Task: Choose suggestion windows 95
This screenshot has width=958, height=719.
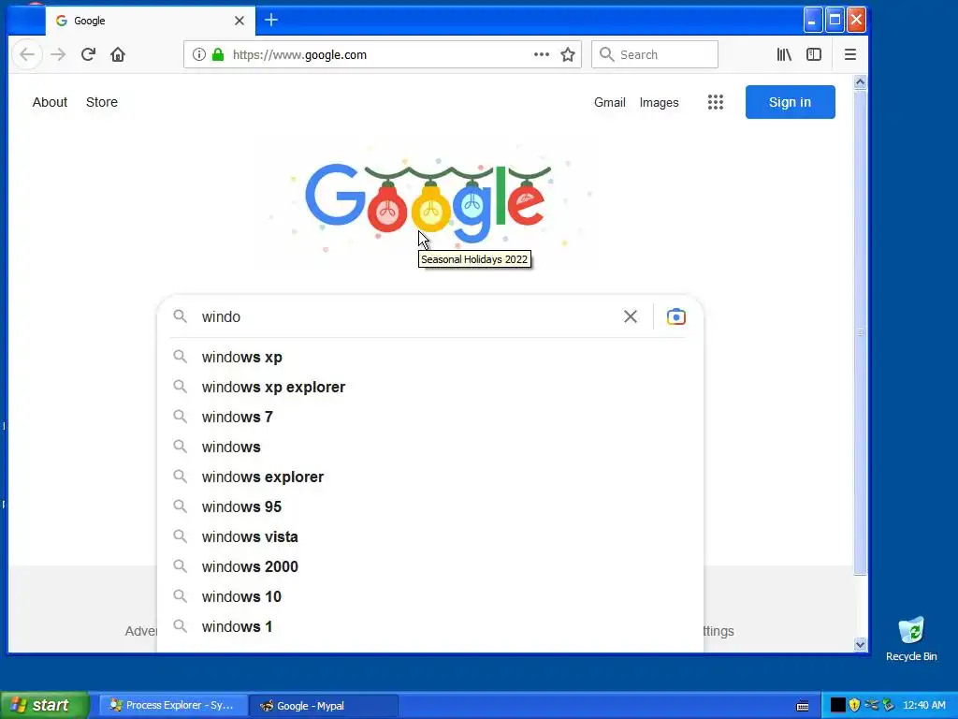Action: click(429, 506)
